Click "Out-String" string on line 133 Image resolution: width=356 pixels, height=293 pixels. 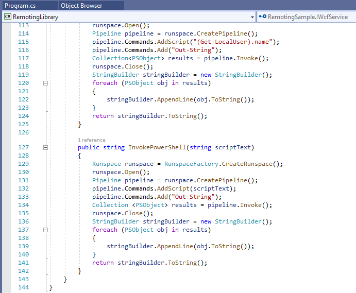pyautogui.click(x=193, y=197)
